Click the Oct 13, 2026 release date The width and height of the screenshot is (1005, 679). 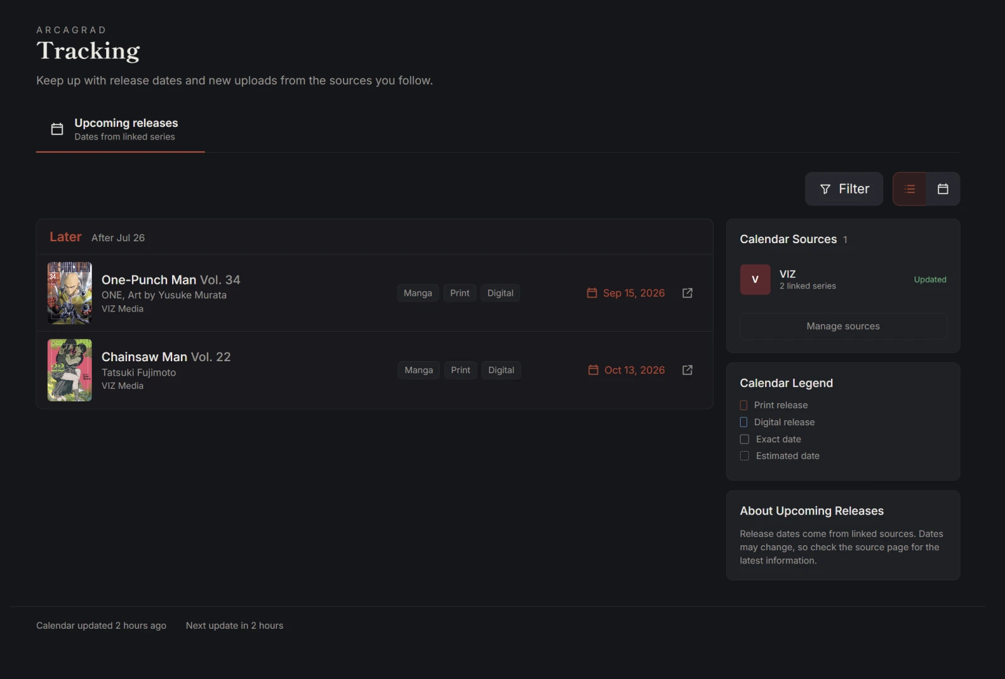(x=634, y=371)
